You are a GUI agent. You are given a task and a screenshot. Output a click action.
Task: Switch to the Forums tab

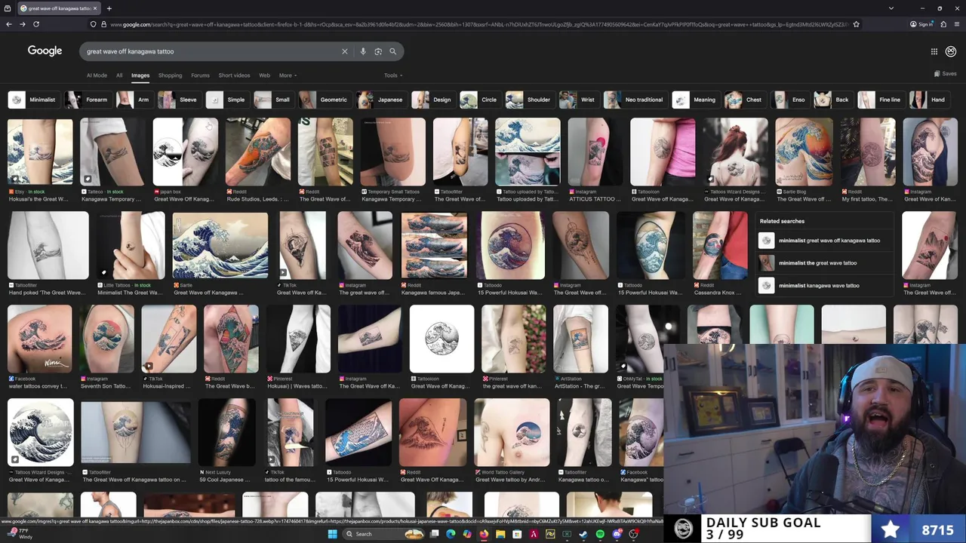200,75
